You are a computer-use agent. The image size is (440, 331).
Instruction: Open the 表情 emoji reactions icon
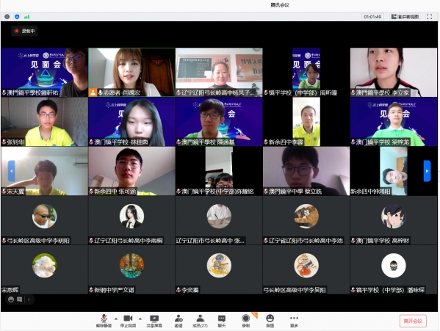click(270, 321)
